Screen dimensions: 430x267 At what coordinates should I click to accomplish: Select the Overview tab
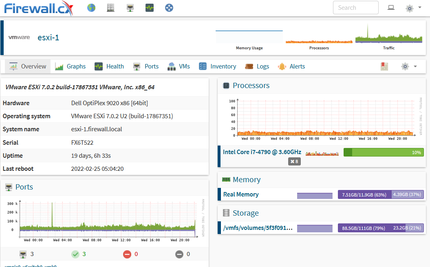[x=28, y=66]
